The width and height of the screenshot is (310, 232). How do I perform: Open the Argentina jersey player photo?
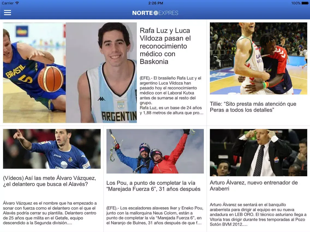(x=101, y=73)
